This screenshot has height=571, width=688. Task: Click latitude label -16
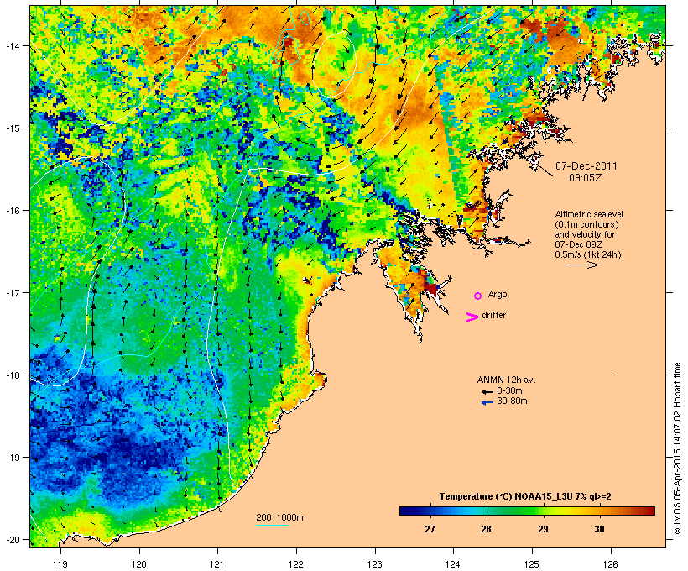click(x=12, y=211)
